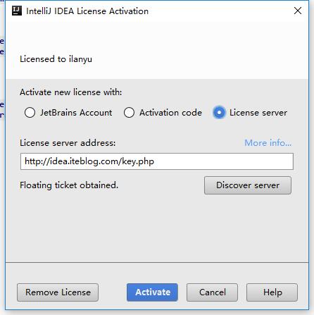Open the 'More info...' link
314x315 pixels.
click(268, 142)
